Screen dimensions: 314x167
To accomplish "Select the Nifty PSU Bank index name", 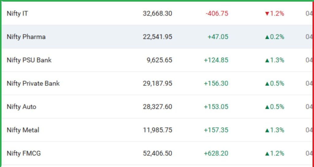I will click(29, 60).
